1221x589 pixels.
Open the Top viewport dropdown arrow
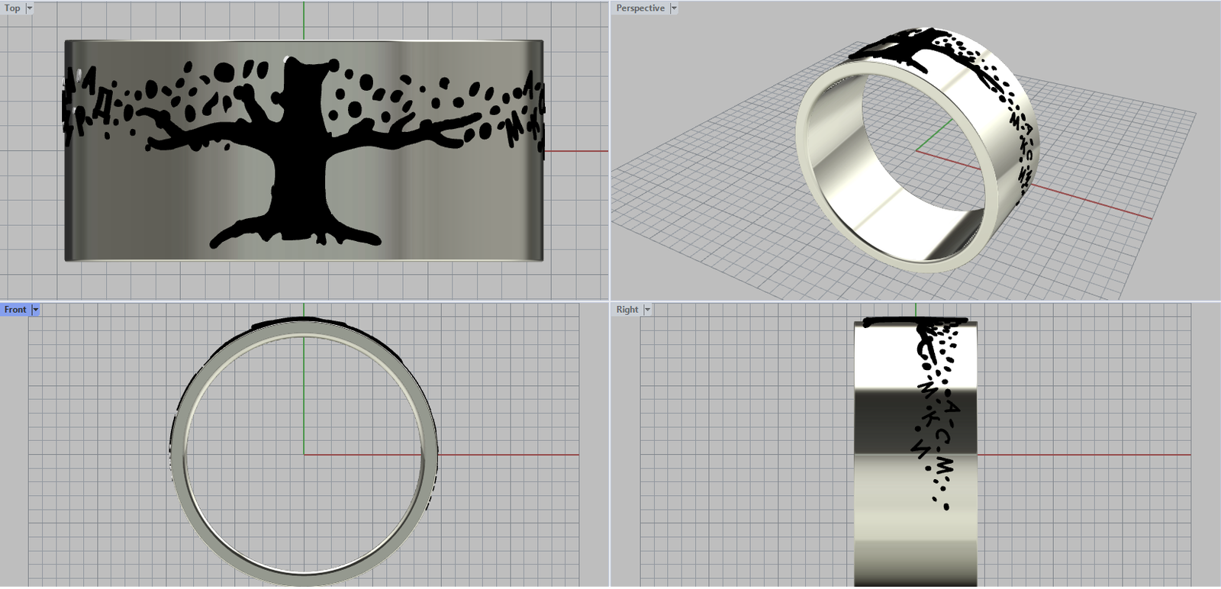tap(30, 8)
